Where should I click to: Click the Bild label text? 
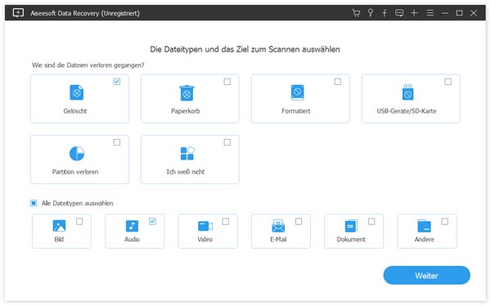59,239
